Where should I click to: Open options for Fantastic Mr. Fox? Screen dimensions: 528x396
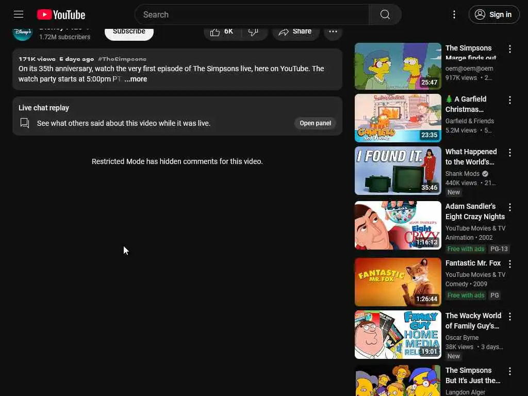click(510, 264)
